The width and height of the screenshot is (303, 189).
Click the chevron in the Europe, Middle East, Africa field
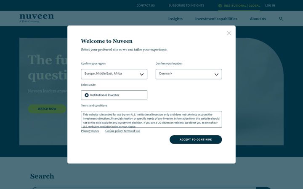(x=142, y=74)
